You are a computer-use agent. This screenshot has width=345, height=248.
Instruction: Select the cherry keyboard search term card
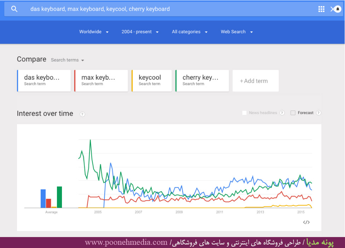[x=202, y=81]
